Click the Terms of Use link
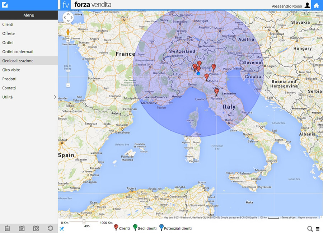 point(289,218)
